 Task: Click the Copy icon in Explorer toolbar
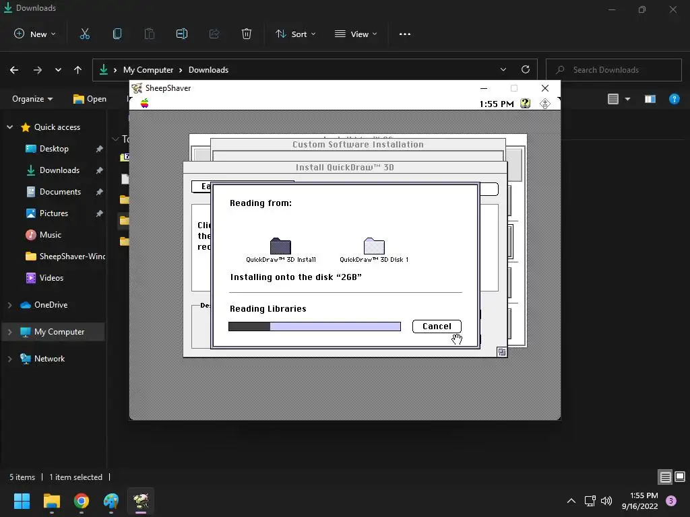point(117,34)
